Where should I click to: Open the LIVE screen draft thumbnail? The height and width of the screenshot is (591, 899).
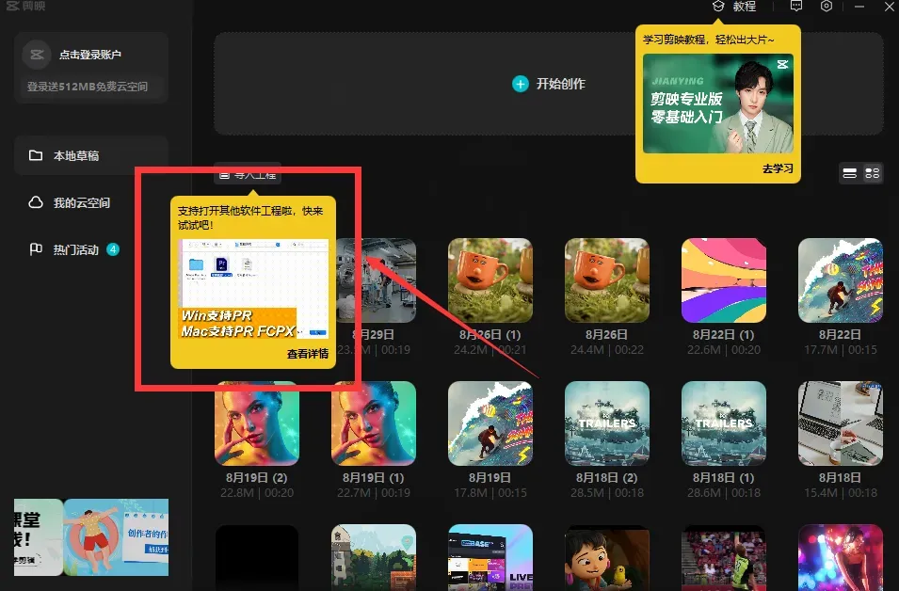490,557
